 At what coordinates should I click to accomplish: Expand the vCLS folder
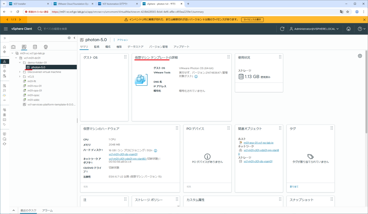[x=20, y=76]
